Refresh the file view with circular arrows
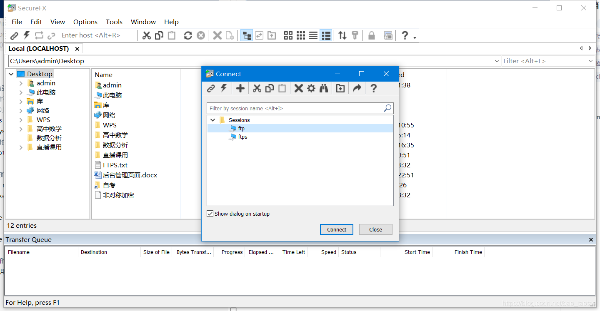This screenshot has width=600, height=311. (188, 35)
